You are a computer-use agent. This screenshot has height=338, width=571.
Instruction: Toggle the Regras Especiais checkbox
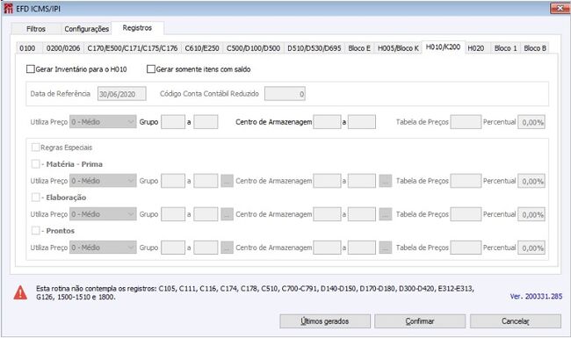point(35,147)
